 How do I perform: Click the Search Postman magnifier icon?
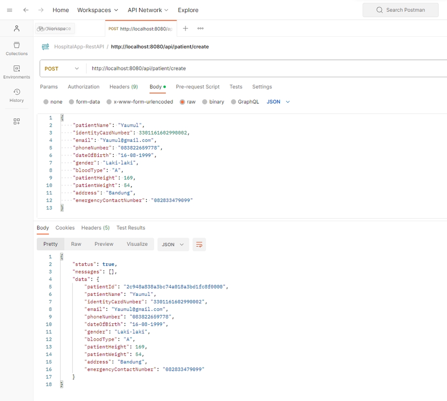(379, 10)
